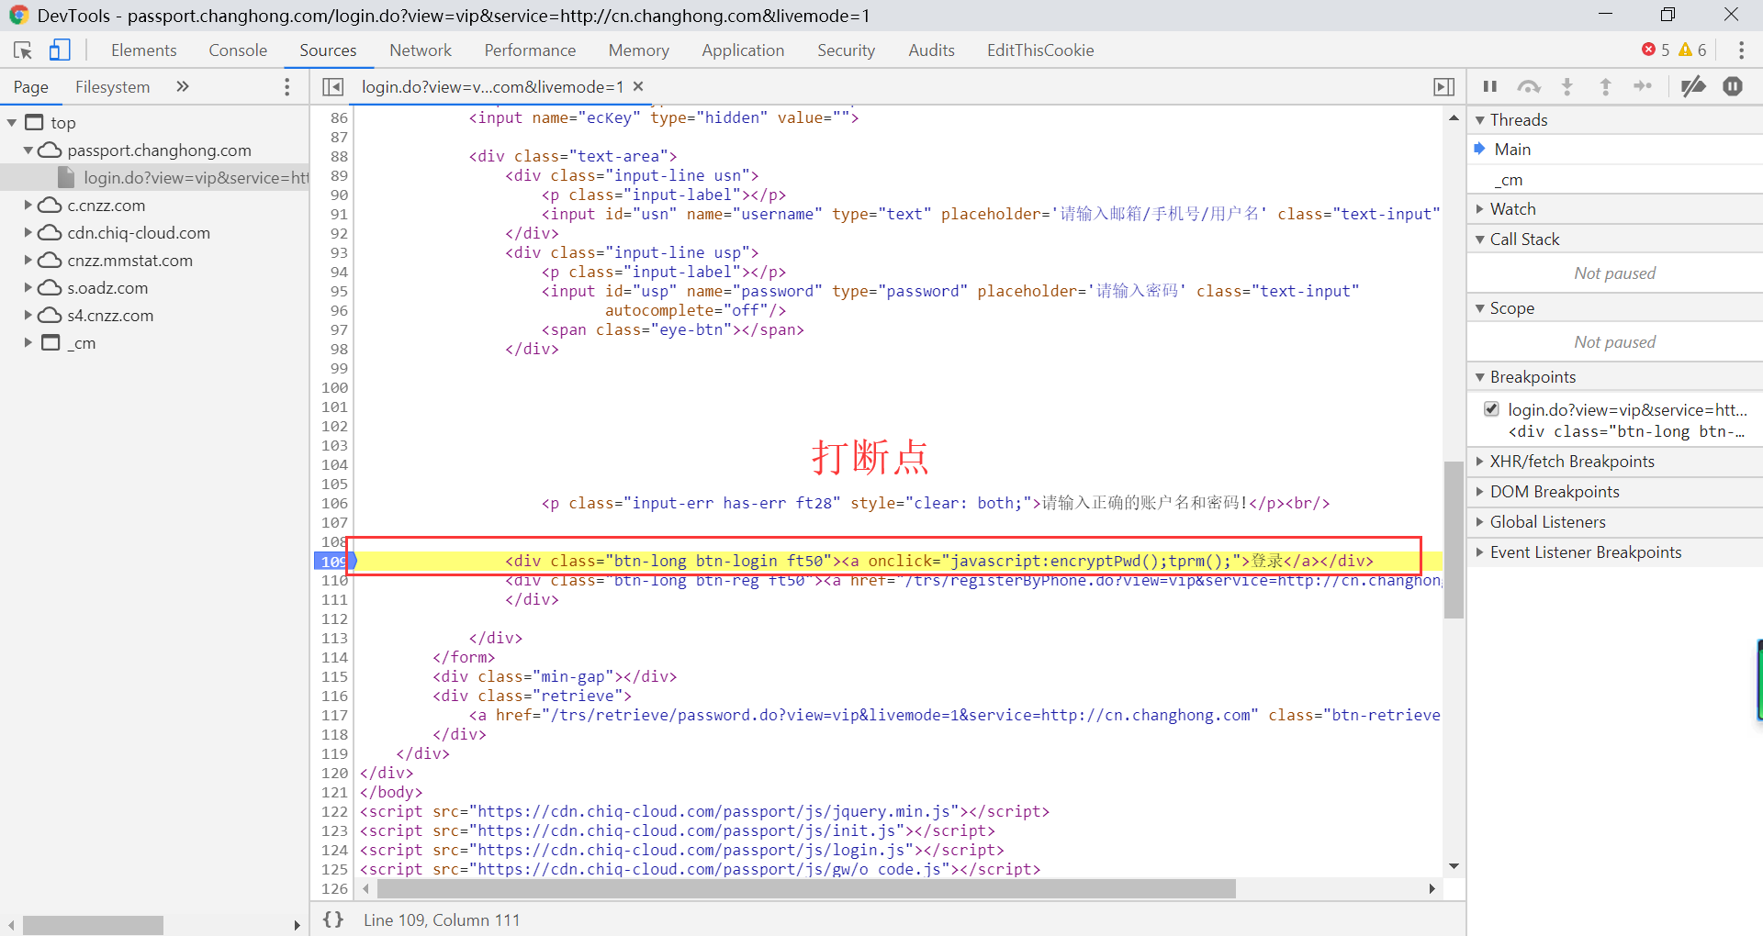Uncheck the login.do breakpoint checkbox
This screenshot has width=1763, height=936.
1491,409
